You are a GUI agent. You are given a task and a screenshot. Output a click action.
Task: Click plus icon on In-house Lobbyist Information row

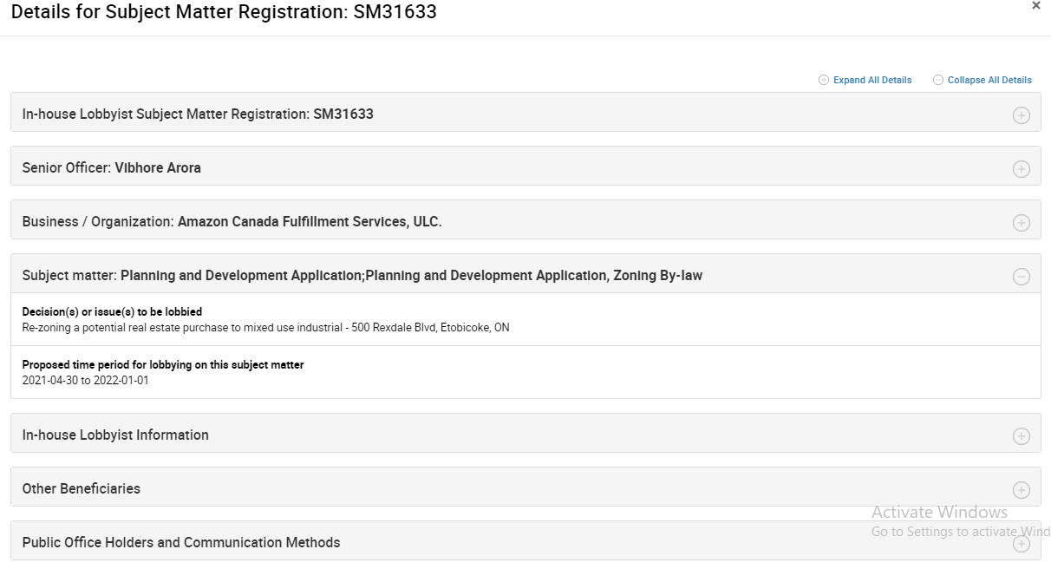click(x=1022, y=436)
